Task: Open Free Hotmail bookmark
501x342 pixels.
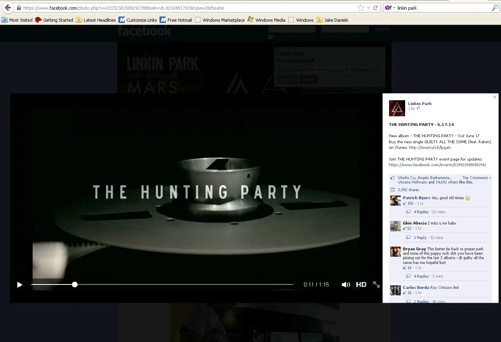Action: pos(176,20)
